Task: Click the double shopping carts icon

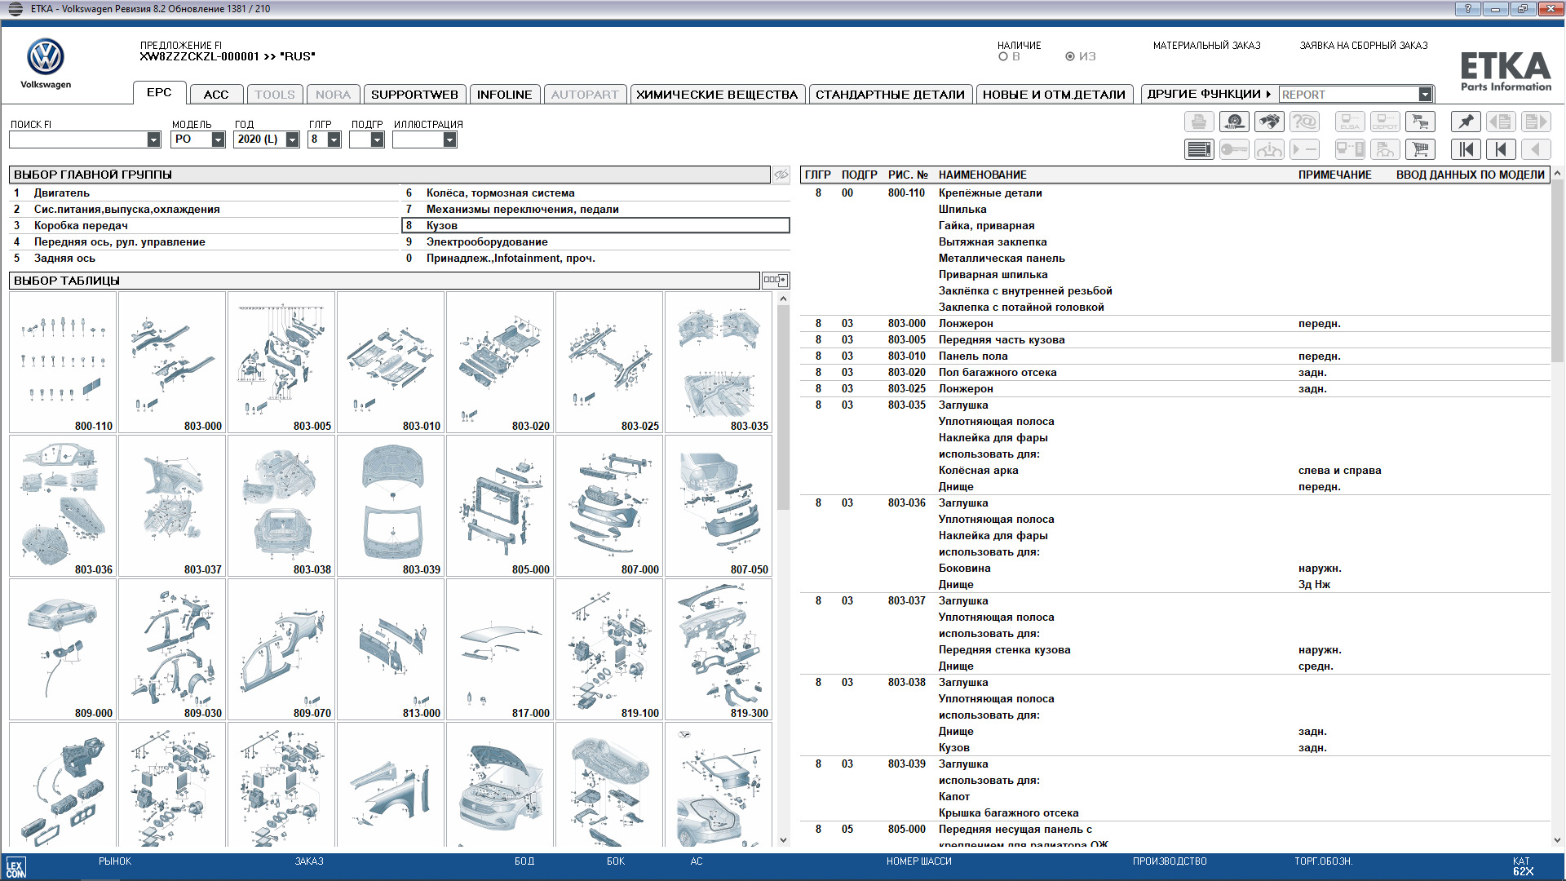Action: pos(1420,122)
